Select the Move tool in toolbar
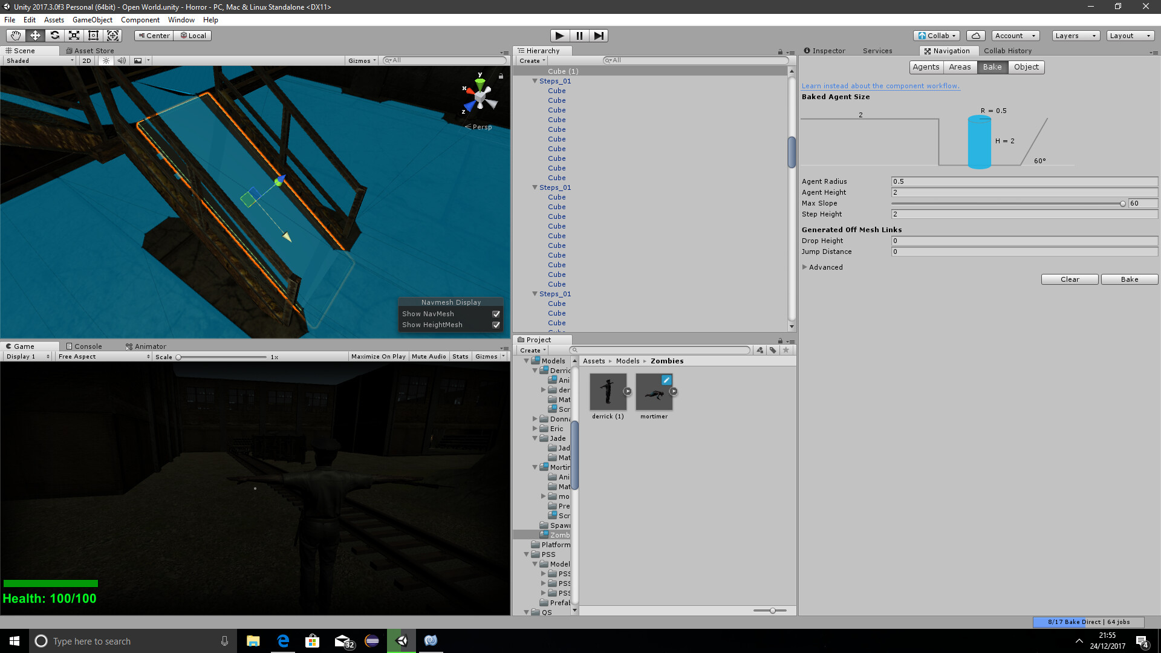Image resolution: width=1161 pixels, height=653 pixels. coord(34,35)
